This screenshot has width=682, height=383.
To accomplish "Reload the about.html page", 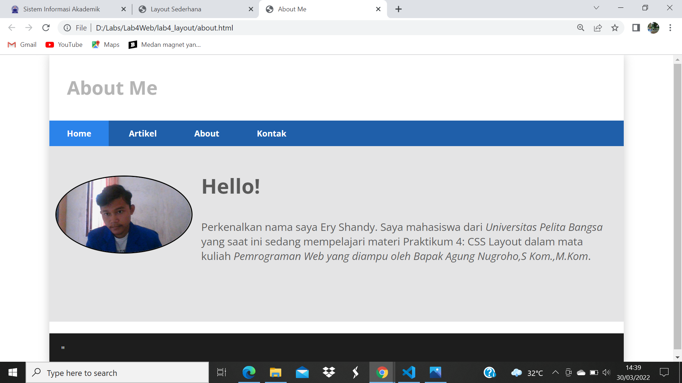I will tap(46, 28).
